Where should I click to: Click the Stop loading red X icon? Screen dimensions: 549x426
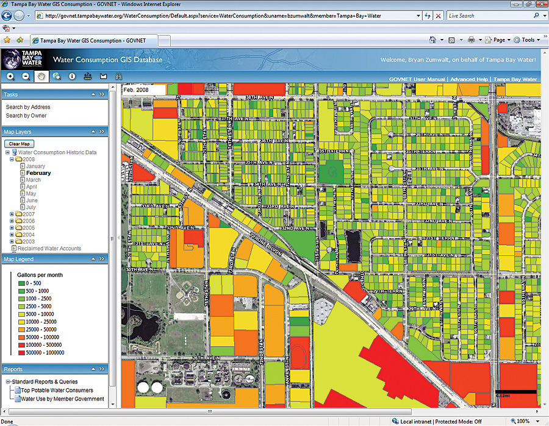pos(438,16)
